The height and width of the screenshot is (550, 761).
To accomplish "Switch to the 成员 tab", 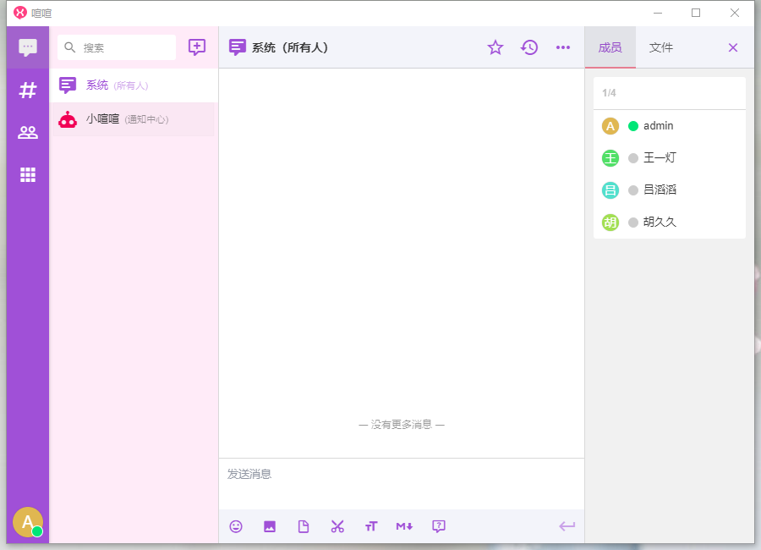I will 610,47.
